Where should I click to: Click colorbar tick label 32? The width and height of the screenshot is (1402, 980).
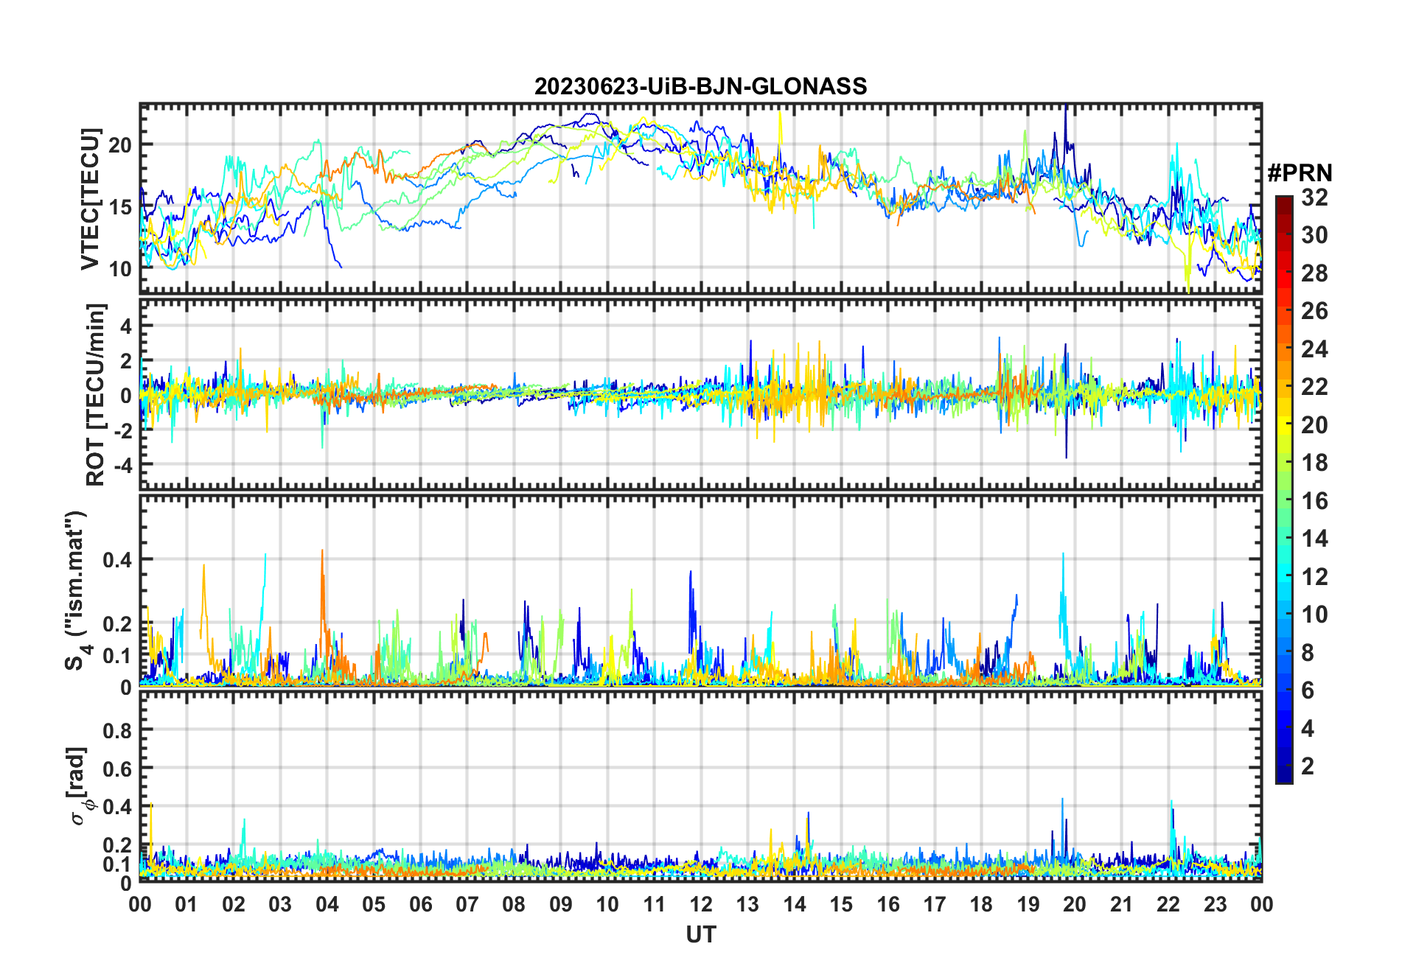(1314, 197)
